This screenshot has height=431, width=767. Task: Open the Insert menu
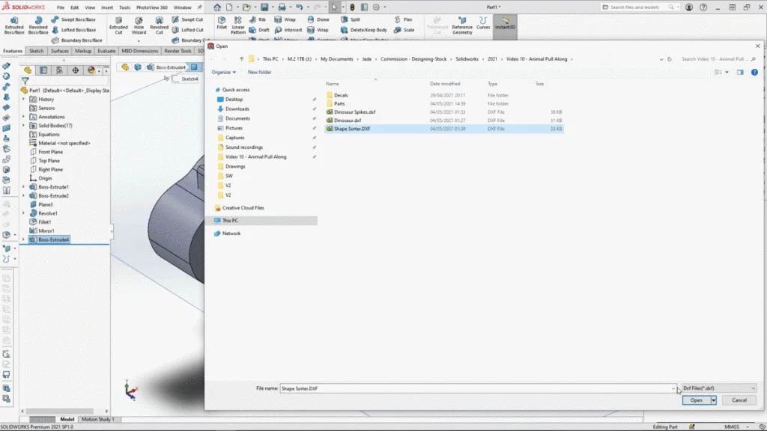tap(107, 7)
